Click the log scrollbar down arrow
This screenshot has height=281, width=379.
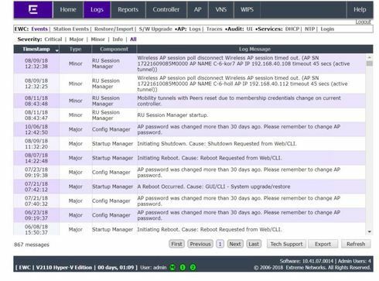[x=370, y=231]
